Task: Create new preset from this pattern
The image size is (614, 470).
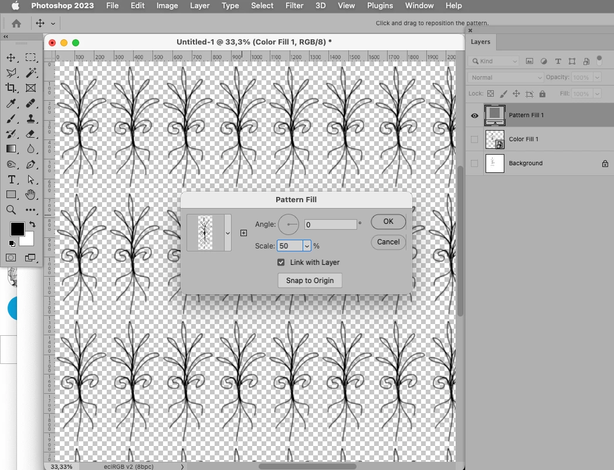Action: 243,233
